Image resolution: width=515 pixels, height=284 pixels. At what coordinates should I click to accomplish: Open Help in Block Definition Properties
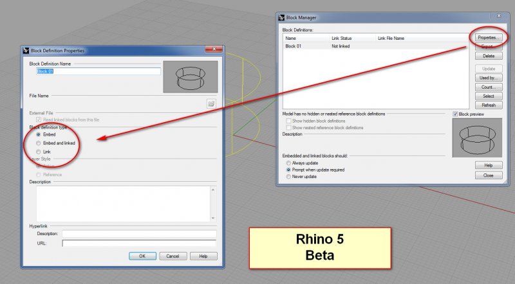point(203,256)
